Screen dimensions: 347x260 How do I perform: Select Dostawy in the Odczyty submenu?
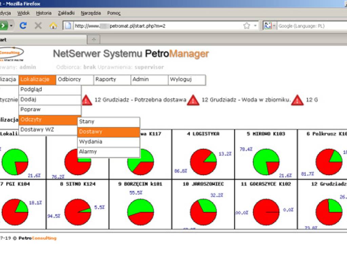pos(109,132)
